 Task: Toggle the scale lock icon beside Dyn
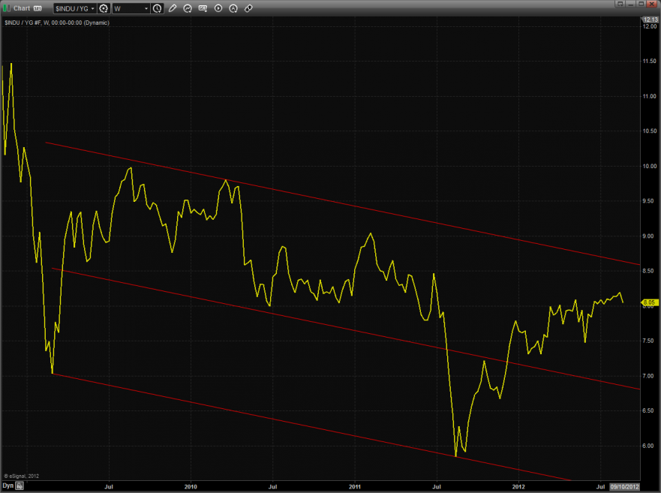[x=20, y=486]
